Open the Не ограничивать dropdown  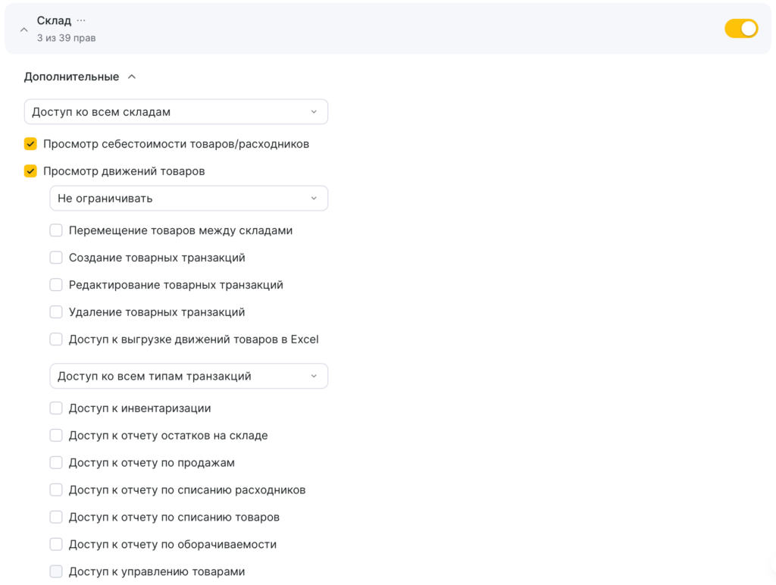pos(189,199)
